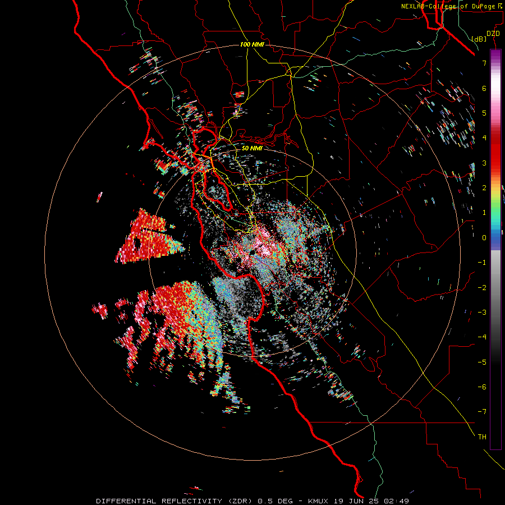
Task: Select the -5 value on the scale
Action: [x=482, y=362]
